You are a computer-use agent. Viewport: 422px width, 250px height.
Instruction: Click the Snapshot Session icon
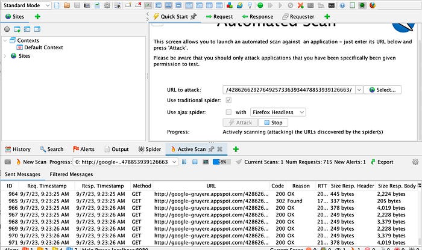[x=87, y=5]
